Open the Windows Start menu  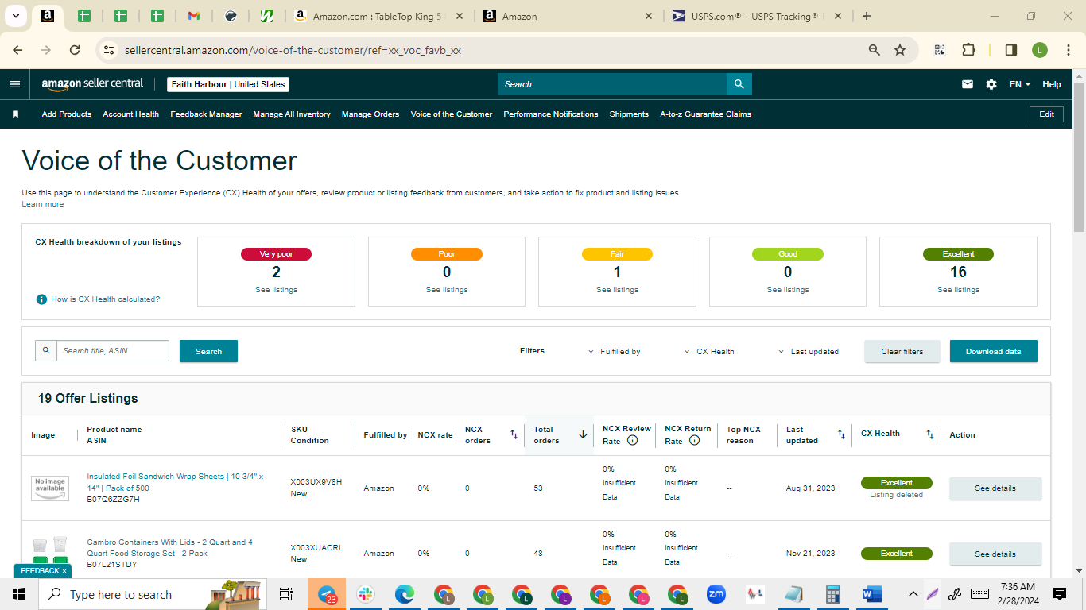(x=19, y=594)
